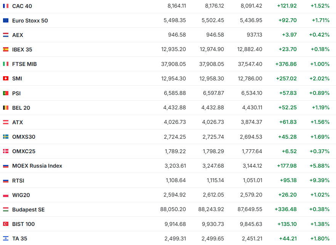The height and width of the screenshot is (245, 336).
Task: Click the Netherlands flag icon next to AEX
Action: [x=6, y=35]
